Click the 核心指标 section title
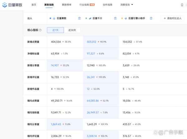The width and height of the screenshot is (187, 139). tap(33, 30)
